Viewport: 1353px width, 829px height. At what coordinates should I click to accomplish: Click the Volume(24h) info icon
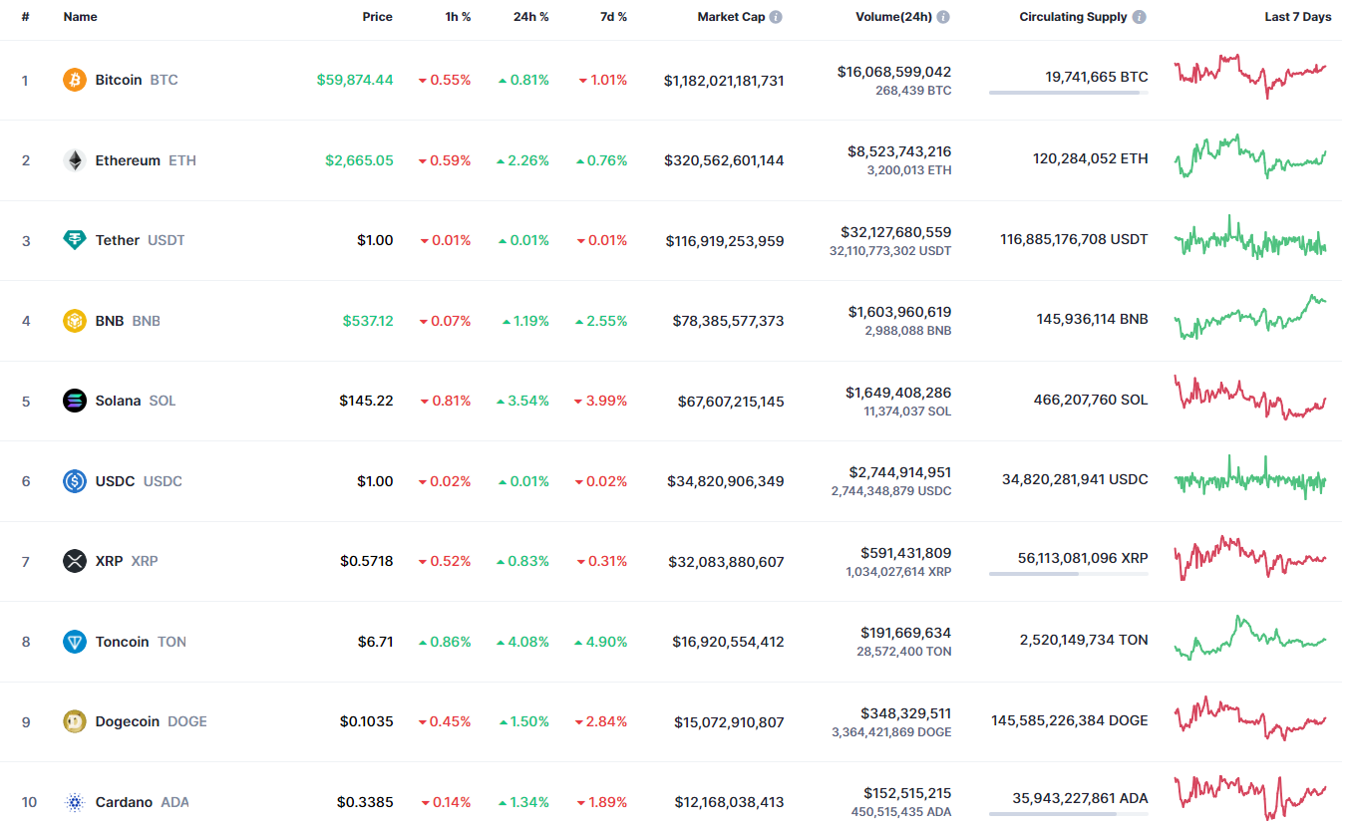tap(943, 17)
